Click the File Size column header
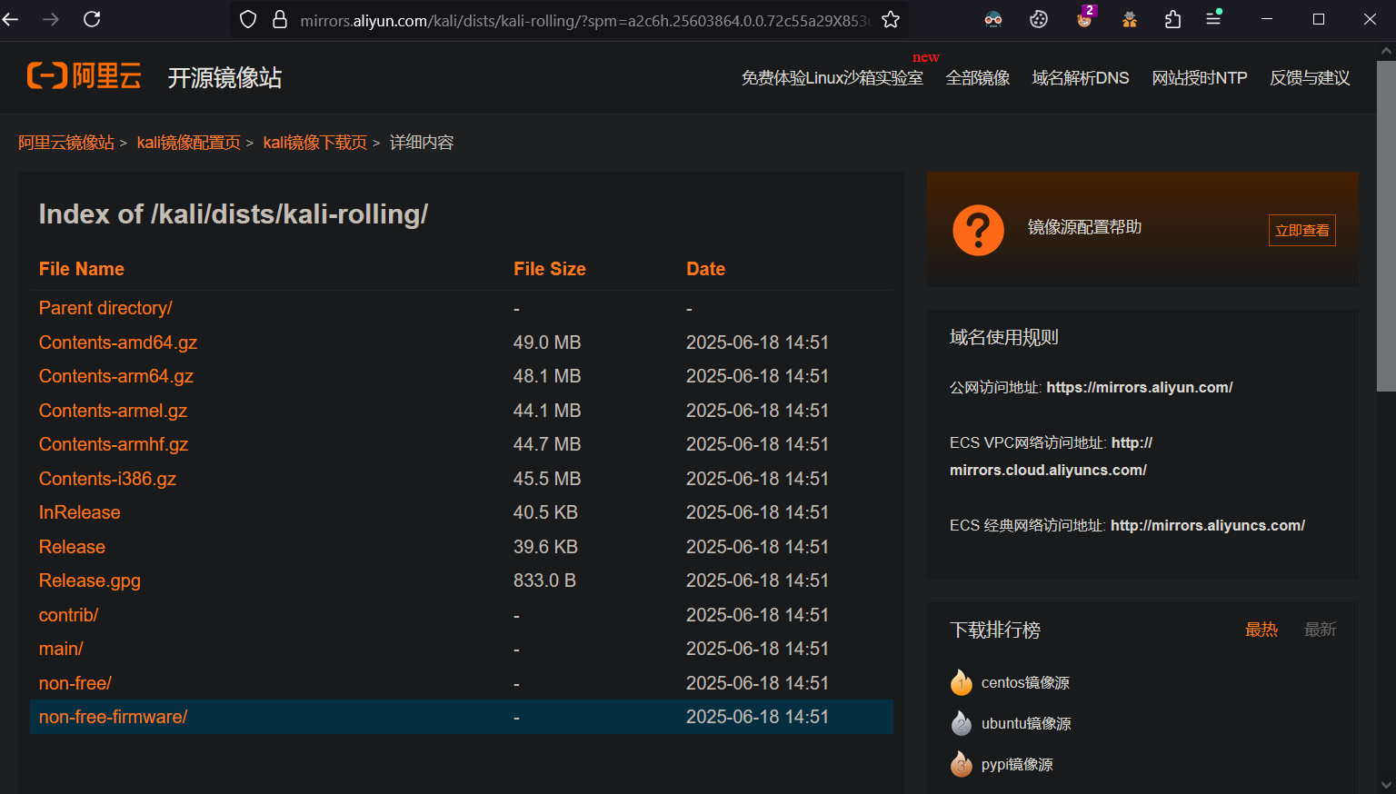The width and height of the screenshot is (1396, 794). coord(550,269)
